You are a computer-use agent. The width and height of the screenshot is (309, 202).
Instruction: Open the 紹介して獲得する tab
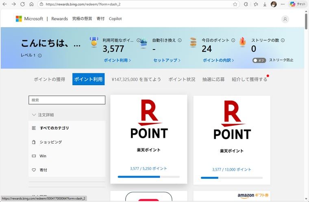coord(250,79)
